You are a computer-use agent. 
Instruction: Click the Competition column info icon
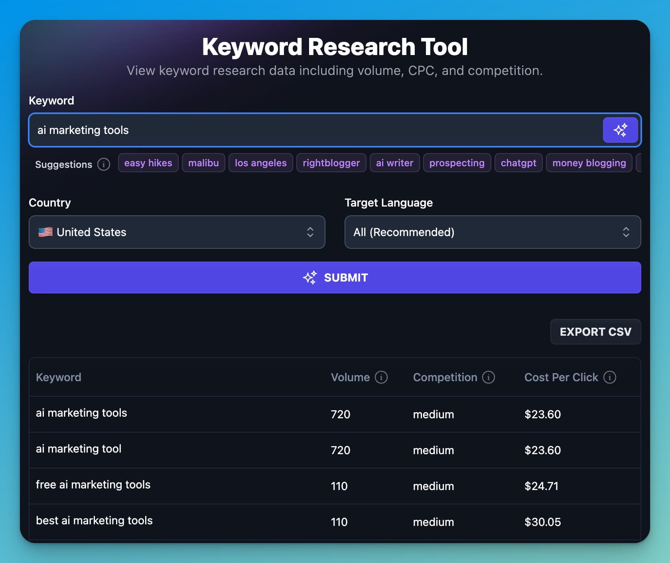click(x=488, y=377)
